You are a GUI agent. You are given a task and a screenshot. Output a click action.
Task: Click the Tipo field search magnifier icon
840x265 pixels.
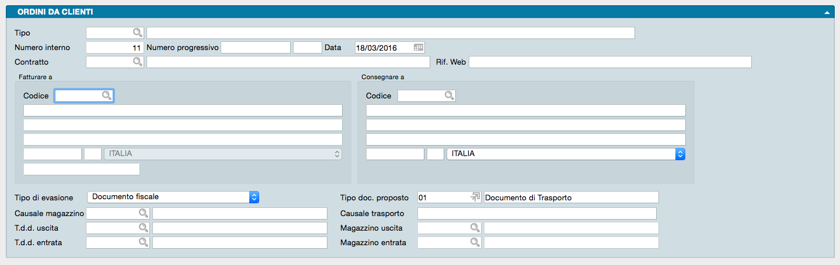[137, 33]
